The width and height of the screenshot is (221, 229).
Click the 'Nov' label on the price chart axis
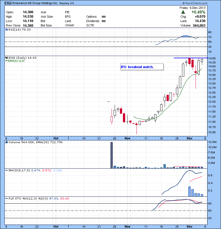tap(127, 138)
